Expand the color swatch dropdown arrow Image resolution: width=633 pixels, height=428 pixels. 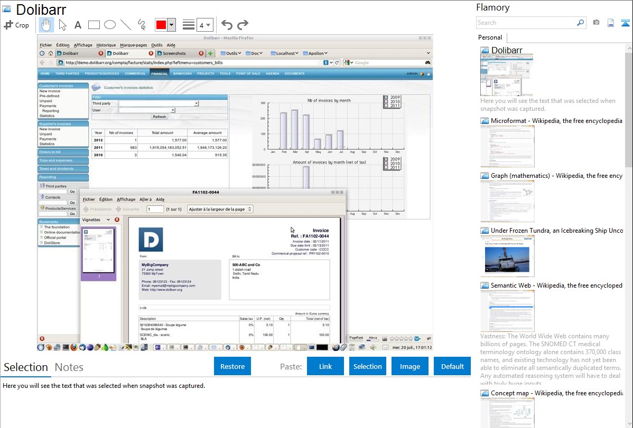click(172, 25)
